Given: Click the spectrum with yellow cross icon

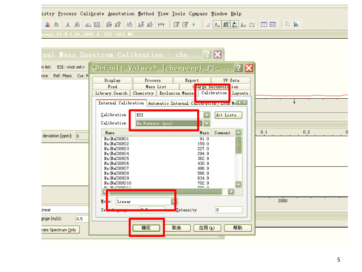Looking at the screenshot, I should (117, 25).
